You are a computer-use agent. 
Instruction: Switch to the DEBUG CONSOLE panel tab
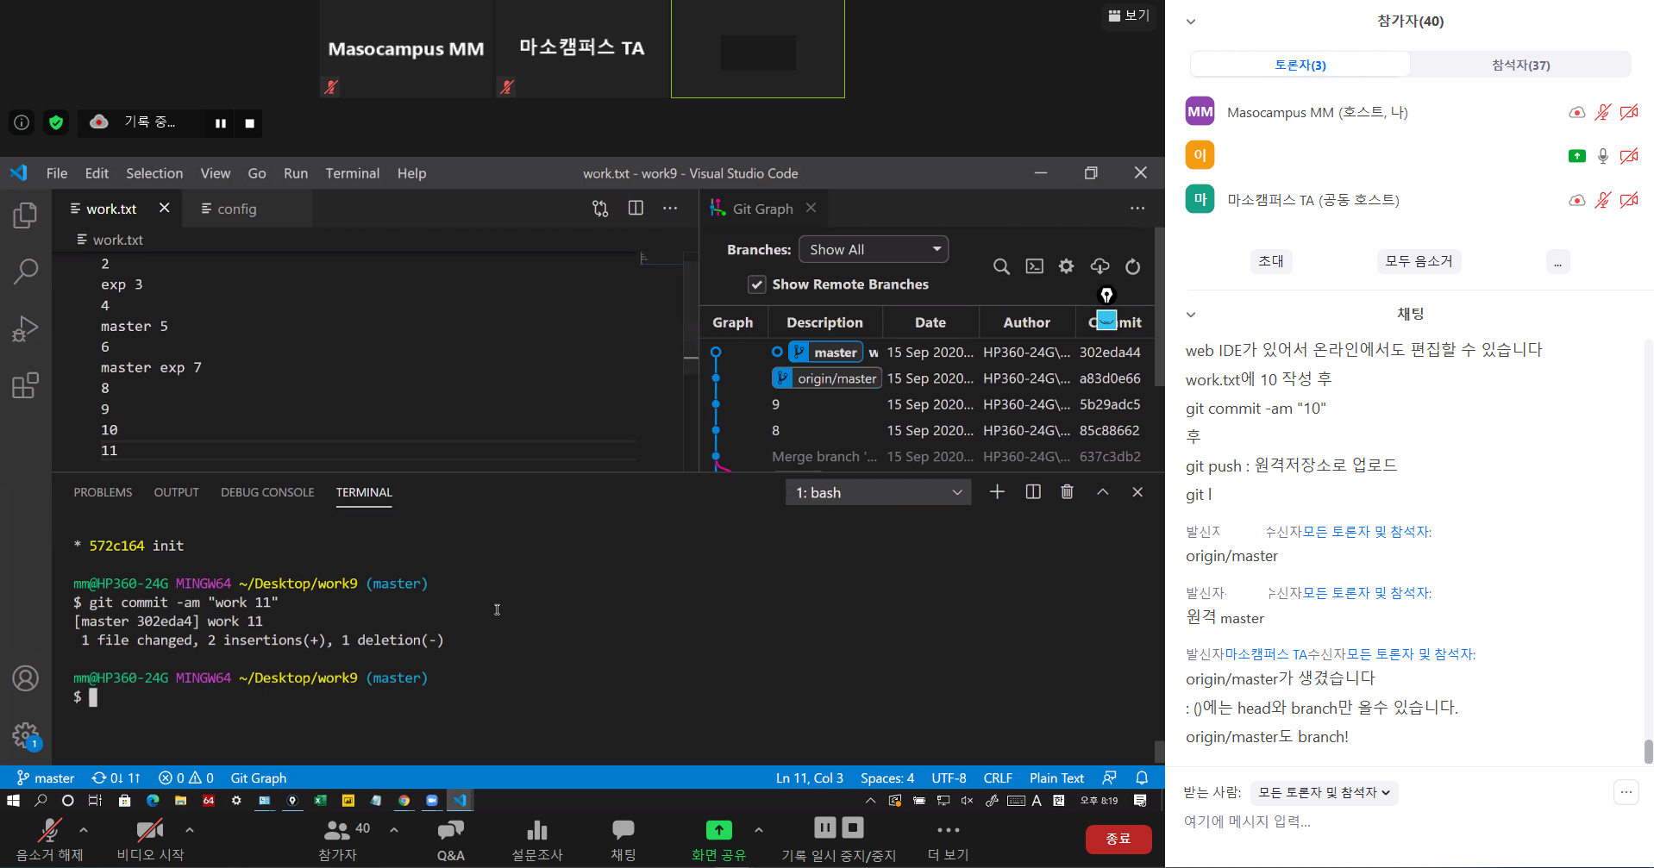(x=267, y=492)
